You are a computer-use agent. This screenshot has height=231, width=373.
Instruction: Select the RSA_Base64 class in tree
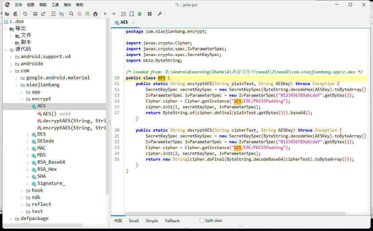[x=51, y=162]
